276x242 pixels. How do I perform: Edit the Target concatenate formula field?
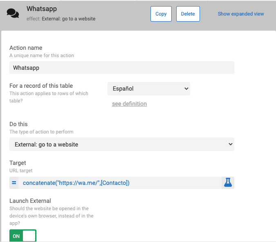coord(120,183)
